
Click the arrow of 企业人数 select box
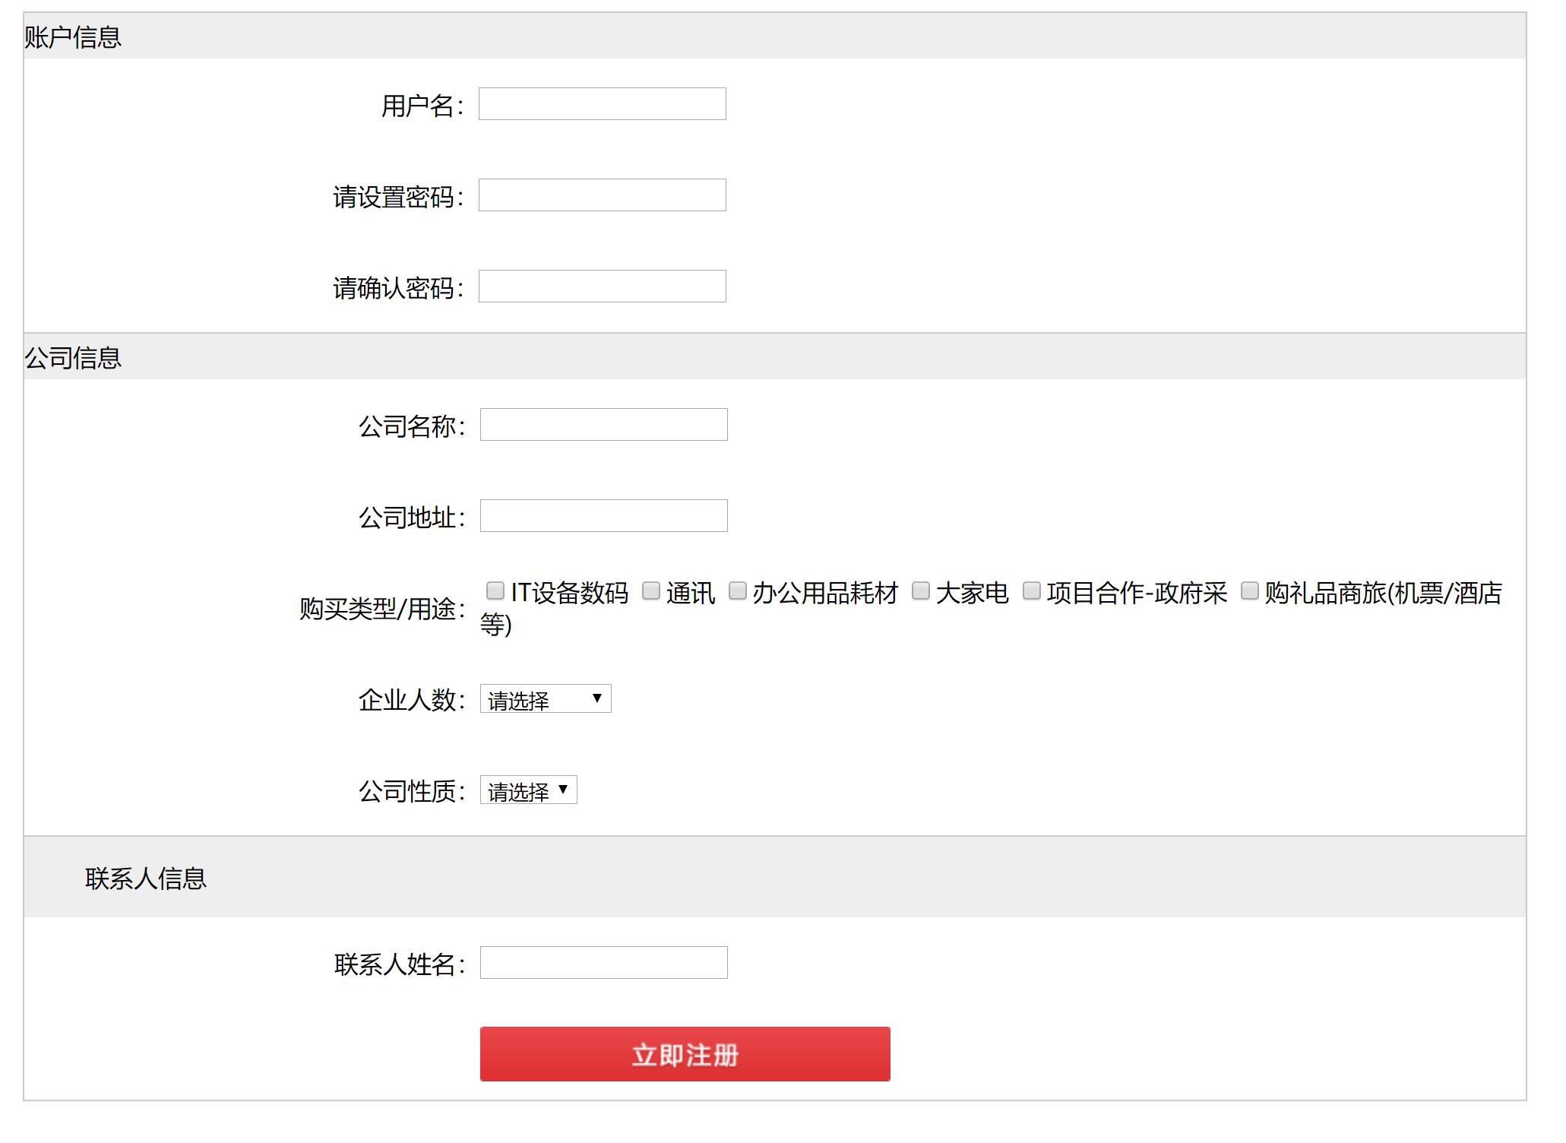pyautogui.click(x=597, y=698)
